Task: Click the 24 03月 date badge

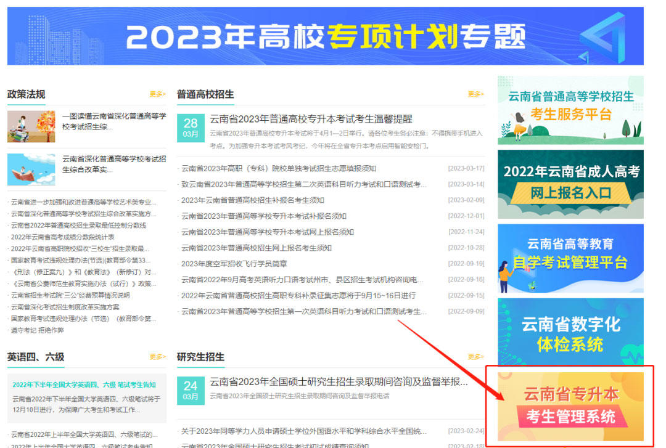Action: pyautogui.click(x=191, y=390)
